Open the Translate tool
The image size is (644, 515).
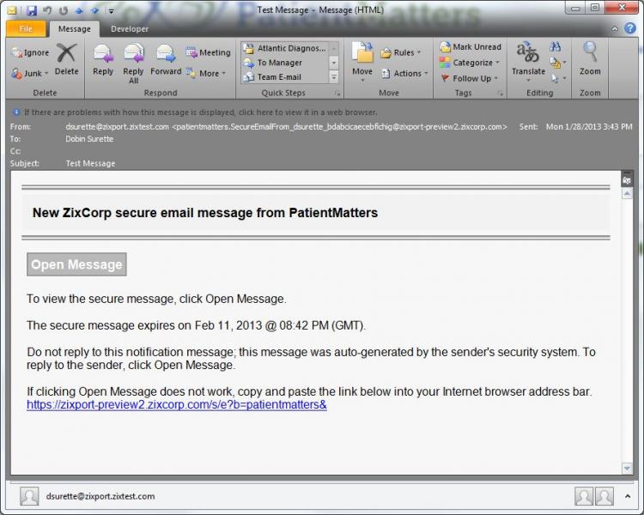point(528,60)
